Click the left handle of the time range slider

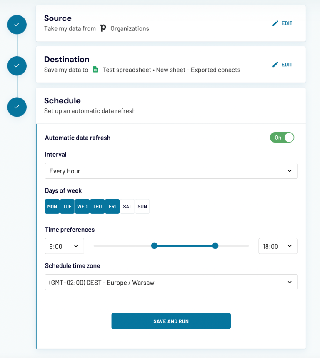tap(155, 246)
